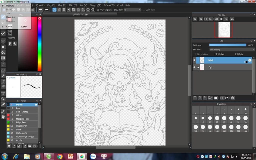Enable vanishing point snap
The height and width of the screenshot is (160, 256).
point(69,10)
